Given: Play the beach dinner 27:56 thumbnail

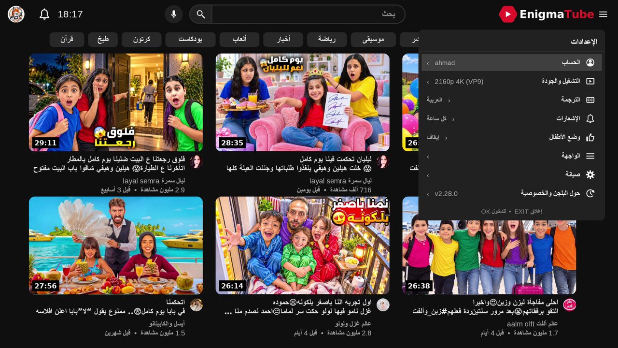Looking at the screenshot, I should [116, 246].
